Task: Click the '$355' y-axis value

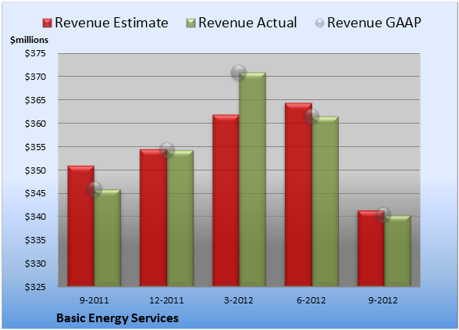Action: pos(35,147)
